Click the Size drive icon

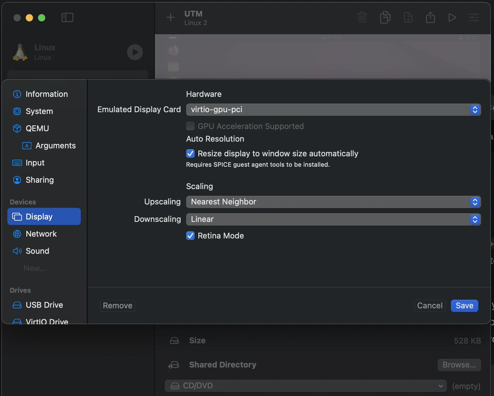pyautogui.click(x=174, y=341)
